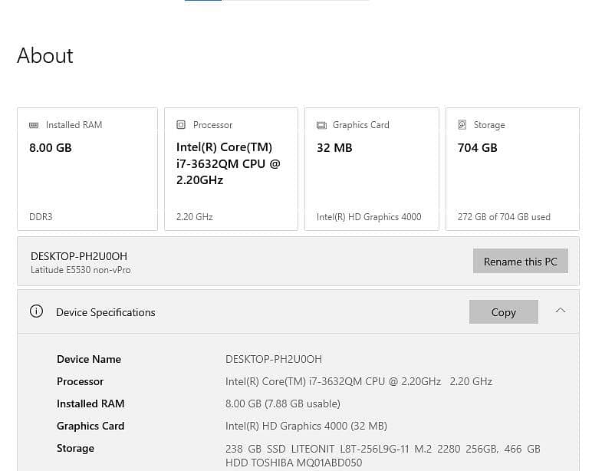Click the HDD TOSHIBA MQ01ABD050 text
This screenshot has height=471, width=592.
coord(294,463)
